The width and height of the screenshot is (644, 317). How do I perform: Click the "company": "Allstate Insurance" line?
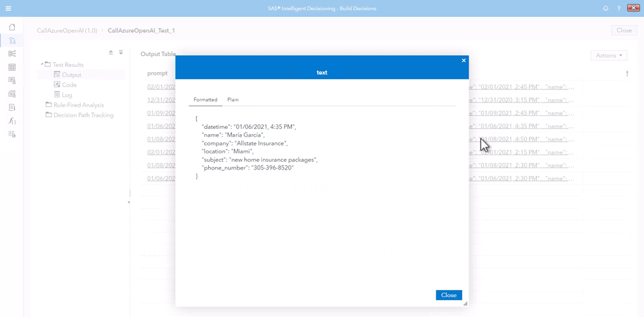(245, 143)
